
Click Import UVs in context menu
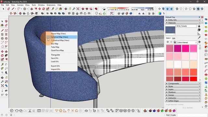coord(62,69)
